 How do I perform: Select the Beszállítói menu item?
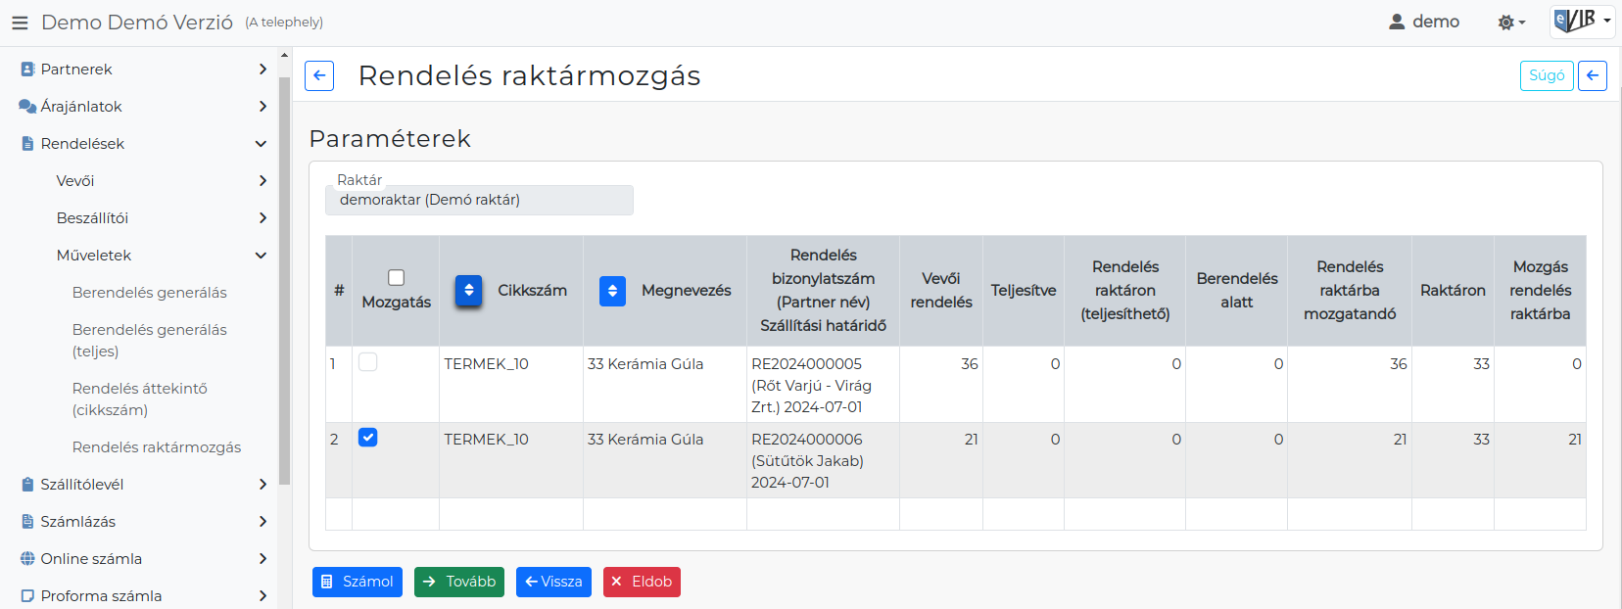pyautogui.click(x=92, y=218)
